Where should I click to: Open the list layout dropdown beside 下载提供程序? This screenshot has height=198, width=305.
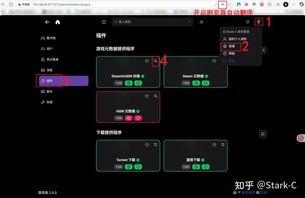pyautogui.click(x=263, y=134)
